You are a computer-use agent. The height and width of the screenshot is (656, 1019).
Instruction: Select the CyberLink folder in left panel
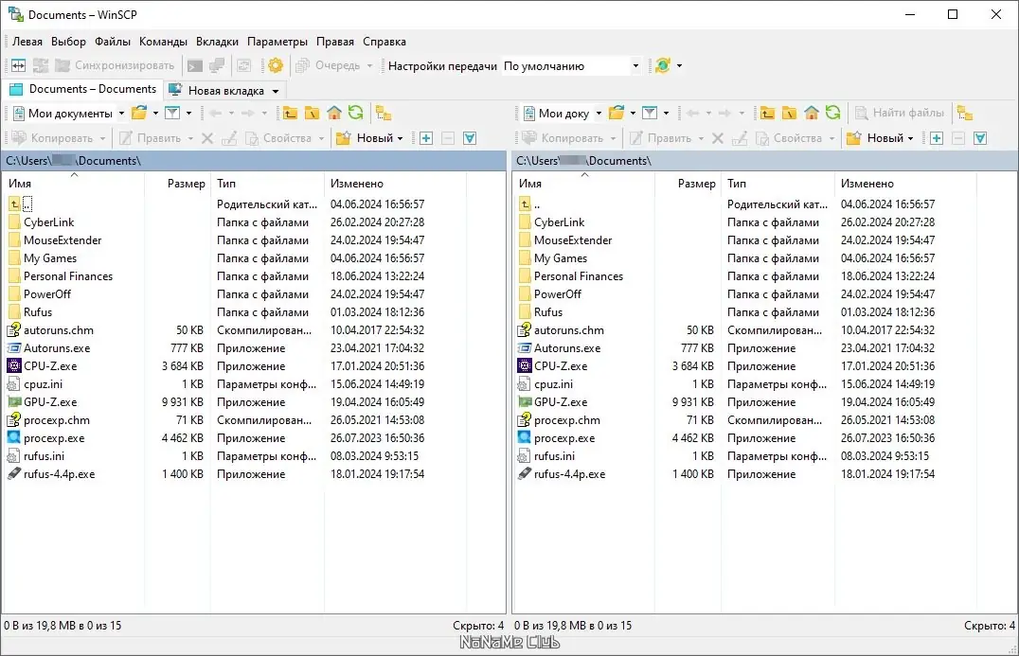tap(48, 222)
